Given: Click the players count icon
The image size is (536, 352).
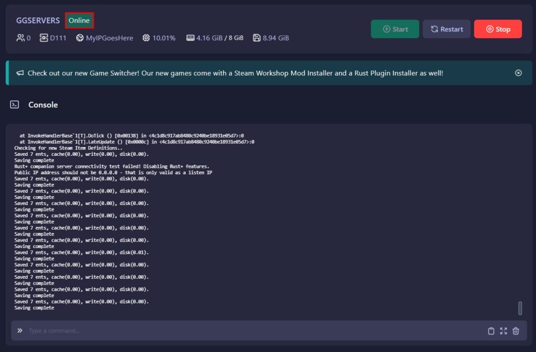Looking at the screenshot, I should coord(20,38).
